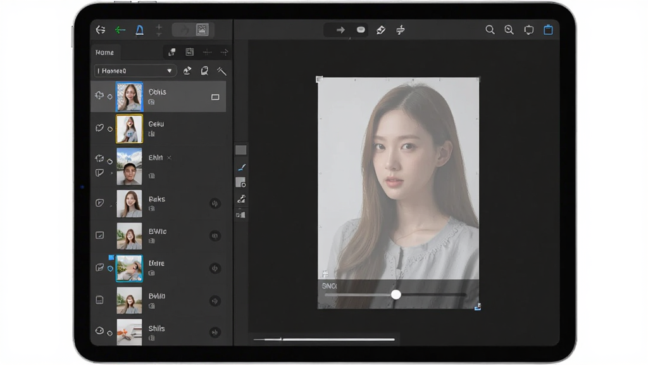
Task: Click the small arrow beside Ehin layer icons
Action: 111,173
